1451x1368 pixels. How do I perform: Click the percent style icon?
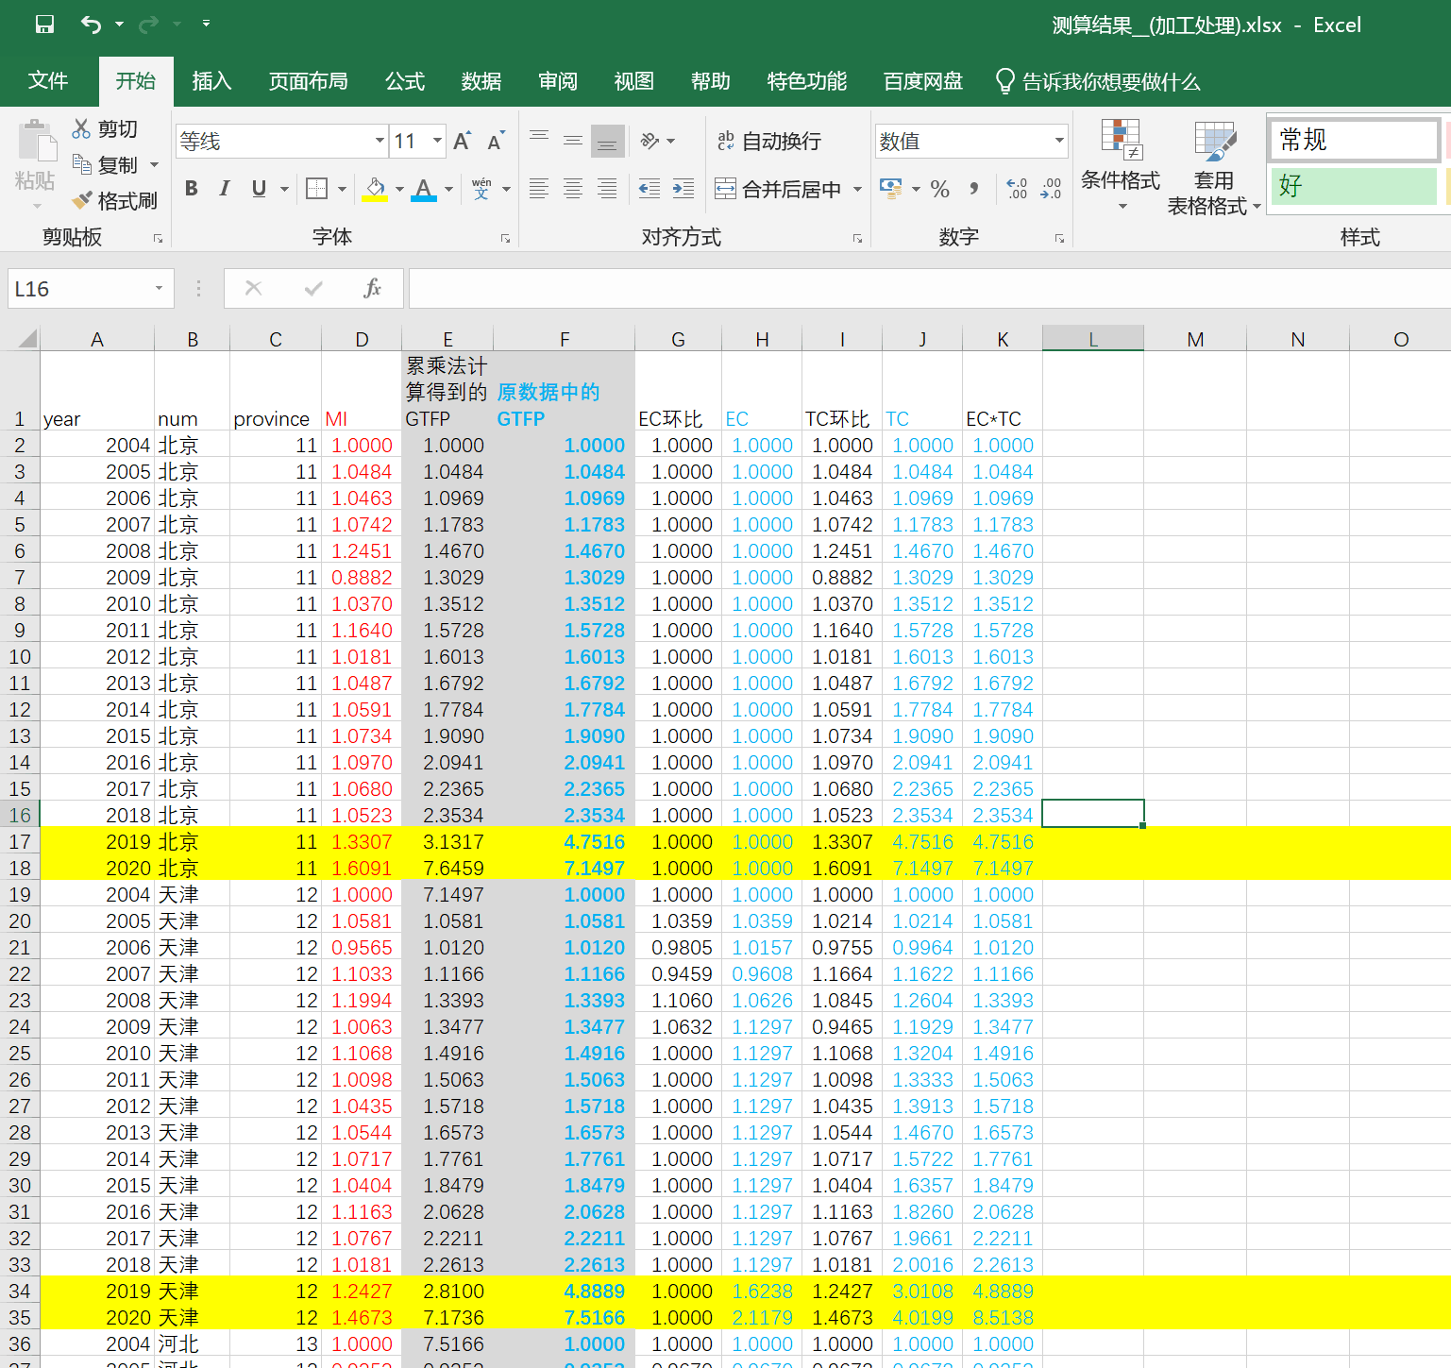939,189
